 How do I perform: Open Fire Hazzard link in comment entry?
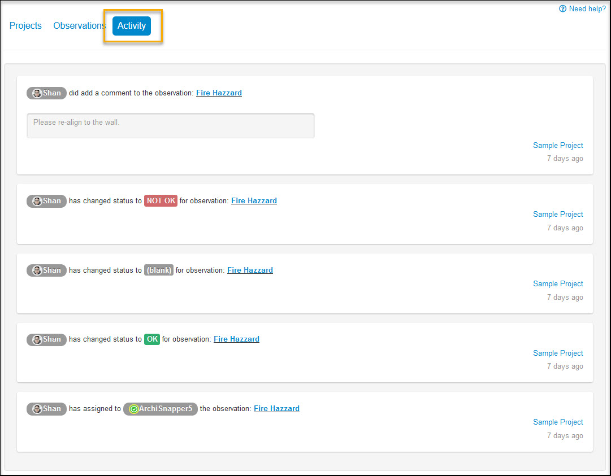219,93
